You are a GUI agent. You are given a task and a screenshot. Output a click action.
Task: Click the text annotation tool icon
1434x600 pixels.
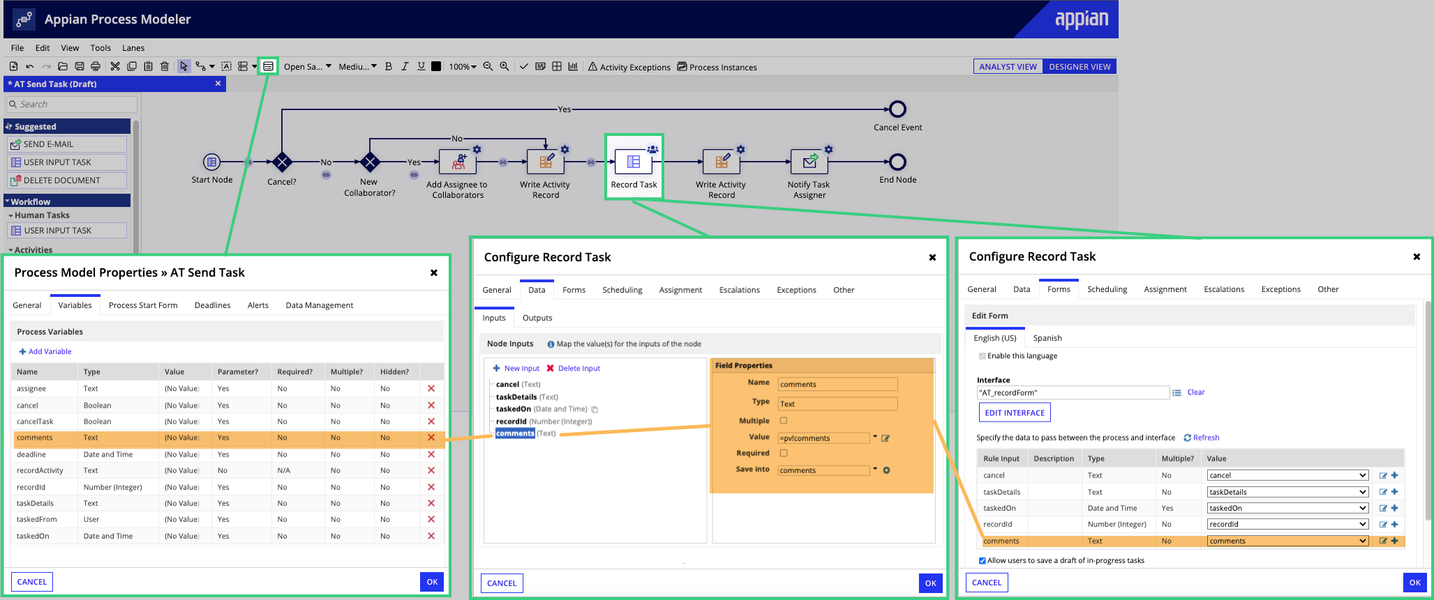point(226,66)
